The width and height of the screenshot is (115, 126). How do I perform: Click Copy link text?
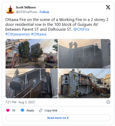(x=51, y=110)
